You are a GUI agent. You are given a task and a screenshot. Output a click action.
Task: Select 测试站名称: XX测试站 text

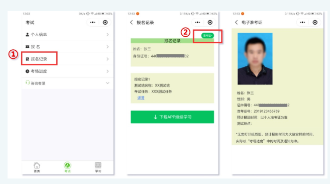click(x=152, y=85)
